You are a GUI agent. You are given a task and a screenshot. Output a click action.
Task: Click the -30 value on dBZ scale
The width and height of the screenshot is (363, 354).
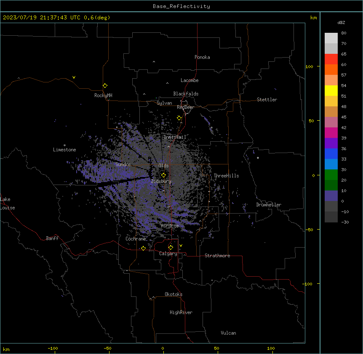pyautogui.click(x=345, y=222)
